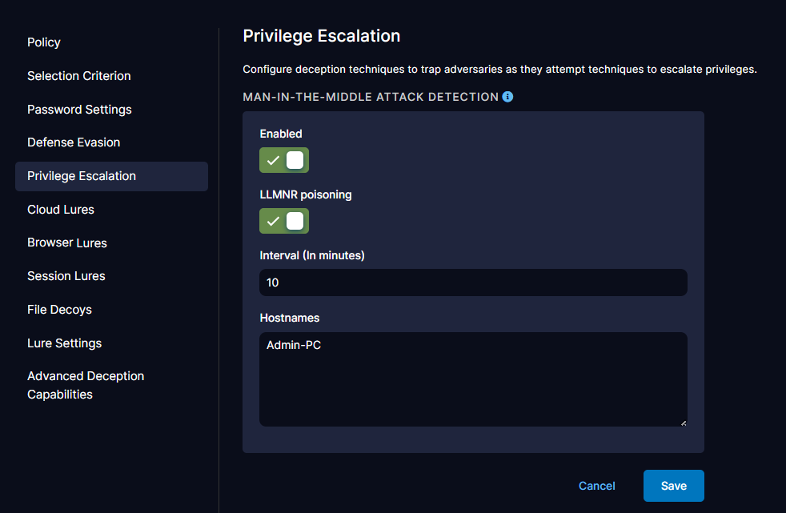786x513 pixels.
Task: Click the Interval (In minutes) input field
Action: (473, 283)
